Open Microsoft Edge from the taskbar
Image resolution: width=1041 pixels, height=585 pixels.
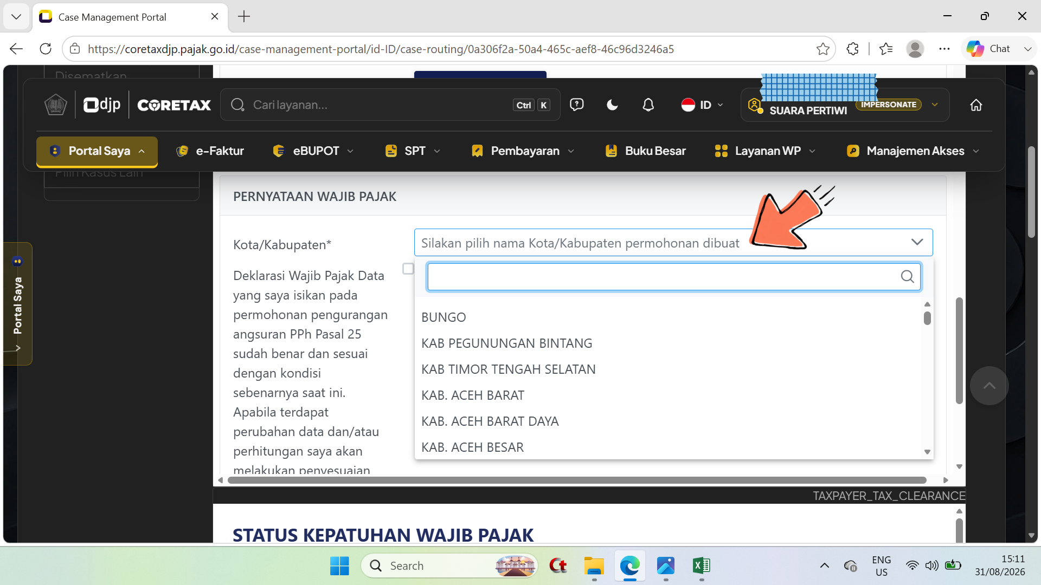click(x=629, y=565)
